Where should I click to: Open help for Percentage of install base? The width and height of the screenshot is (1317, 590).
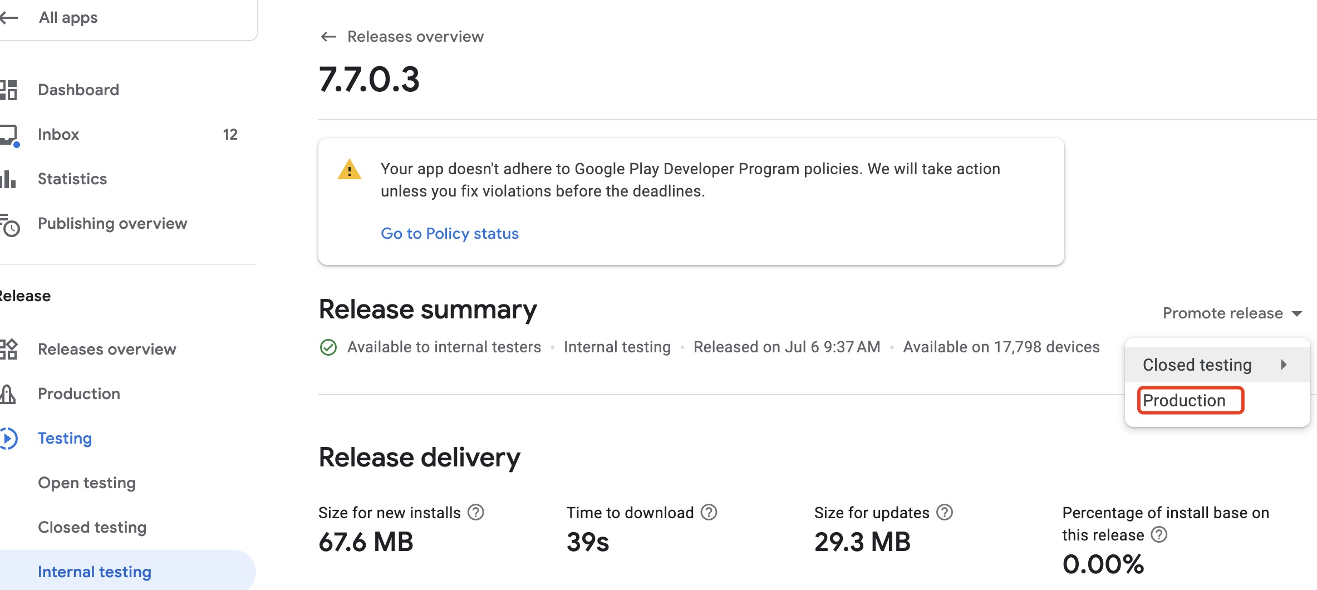pyautogui.click(x=1159, y=534)
